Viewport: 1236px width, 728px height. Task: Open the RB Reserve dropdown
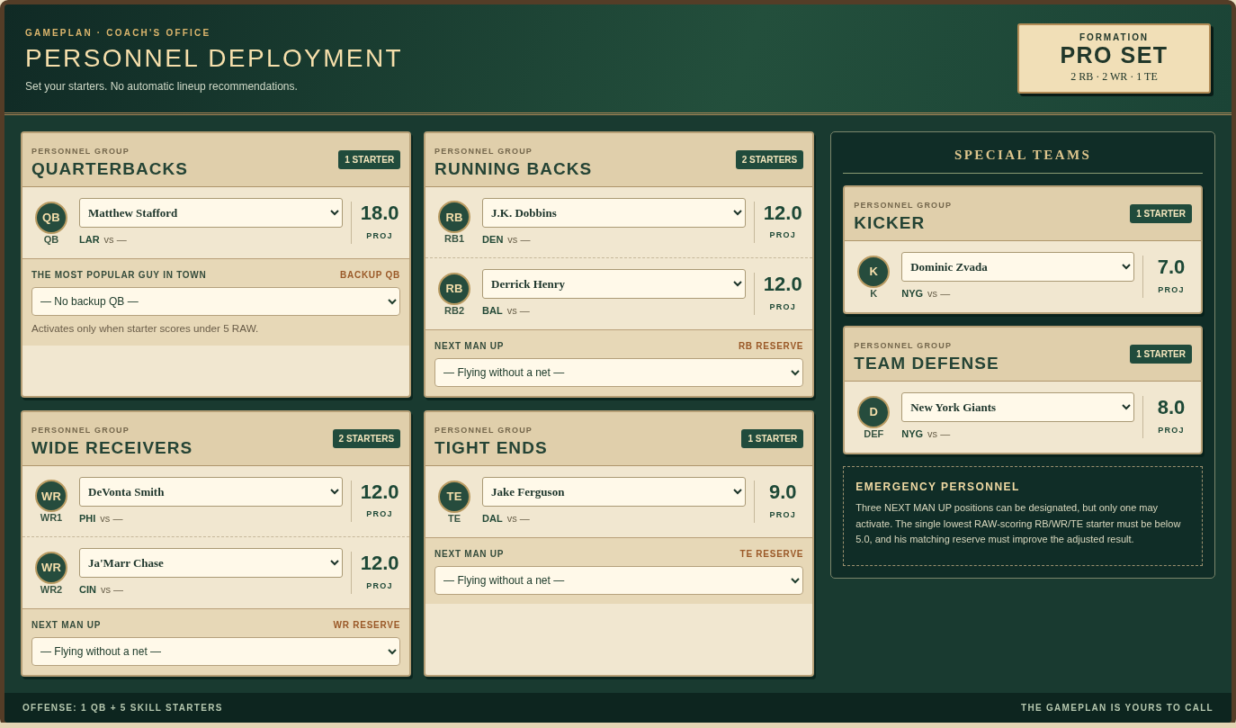coord(619,373)
